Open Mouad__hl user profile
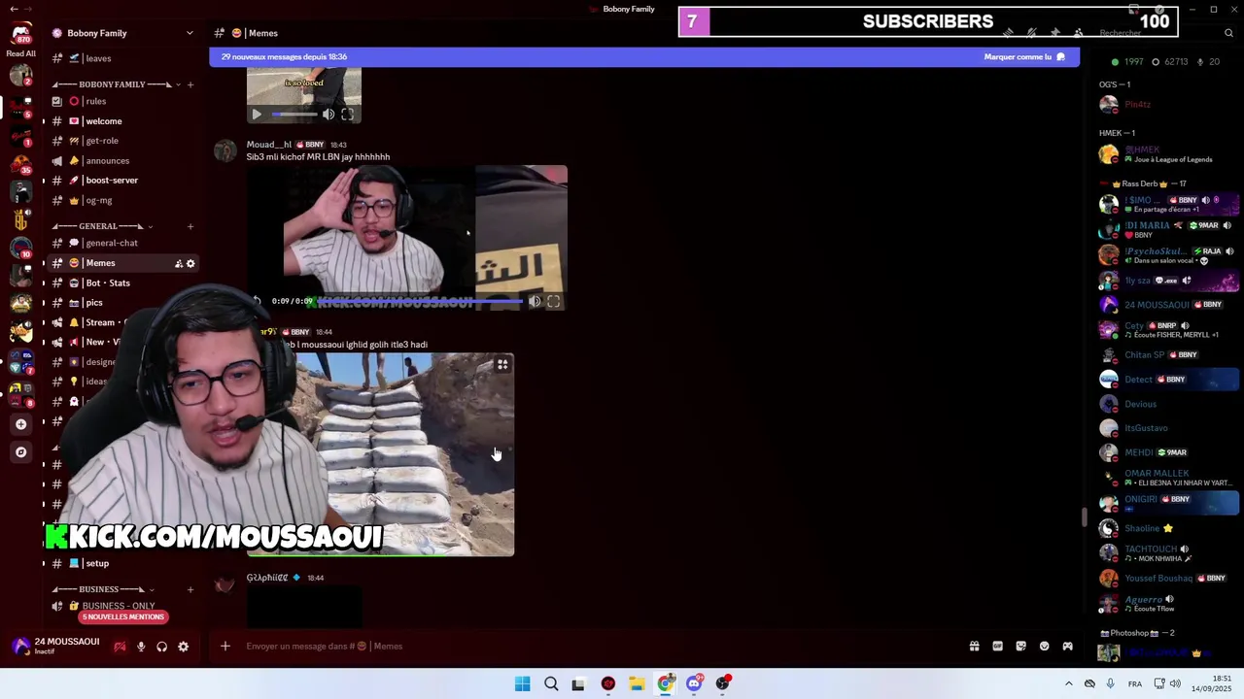This screenshot has width=1244, height=699. pos(268,145)
